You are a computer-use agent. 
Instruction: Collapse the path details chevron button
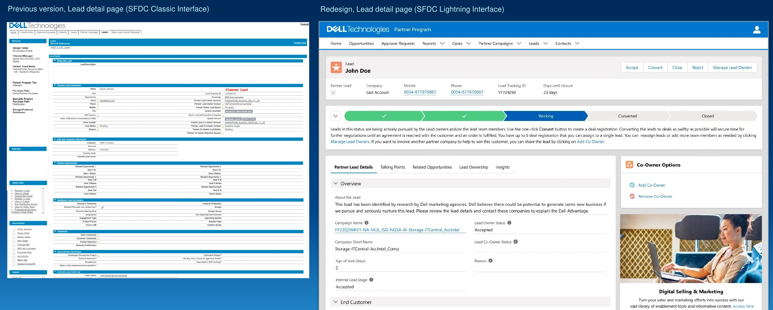[x=335, y=116]
